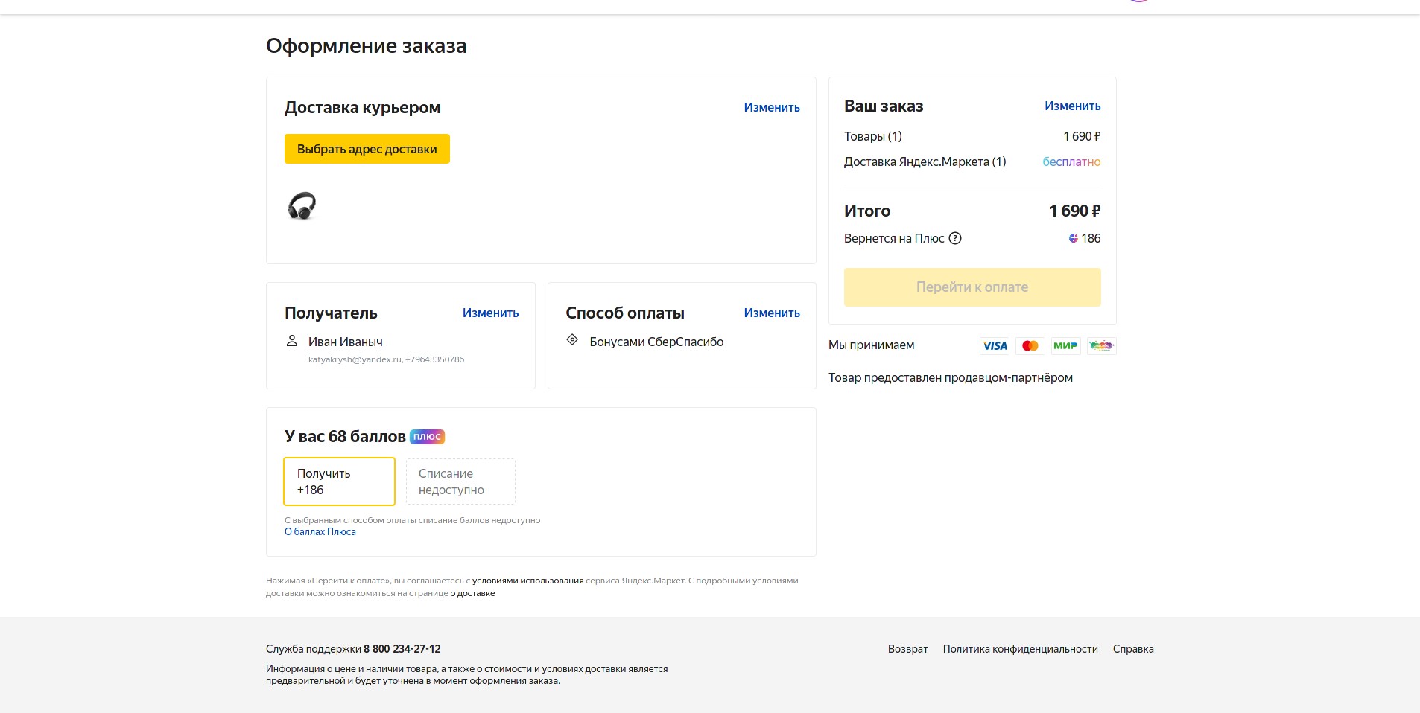Click the Доставка Яндекс.Маркета (1) line
Image resolution: width=1420 pixels, height=713 pixels.
coord(925,162)
